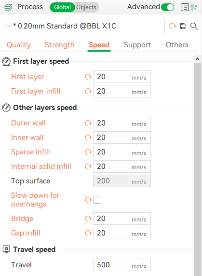The image size is (202, 276).
Task: Search process settings with magnifier icon
Action: (x=194, y=26)
